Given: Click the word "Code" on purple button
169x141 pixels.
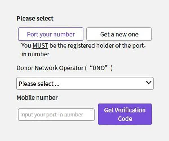Looking at the screenshot, I should (125, 119).
